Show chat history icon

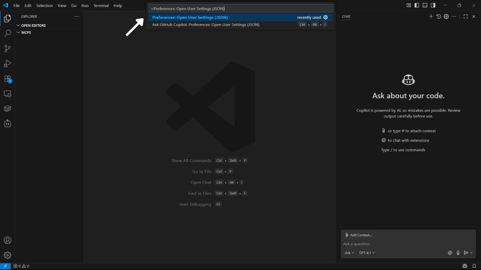tap(439, 16)
